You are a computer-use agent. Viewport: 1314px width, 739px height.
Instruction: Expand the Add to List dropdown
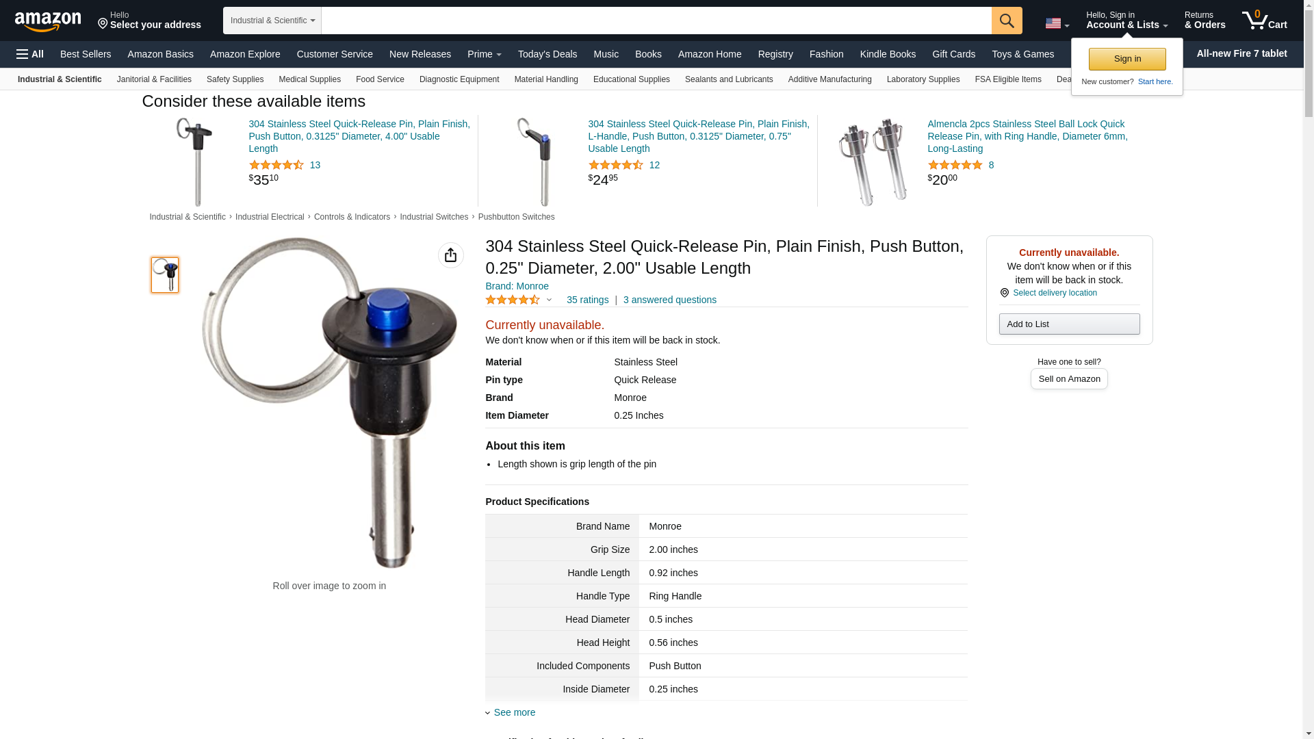click(1069, 324)
